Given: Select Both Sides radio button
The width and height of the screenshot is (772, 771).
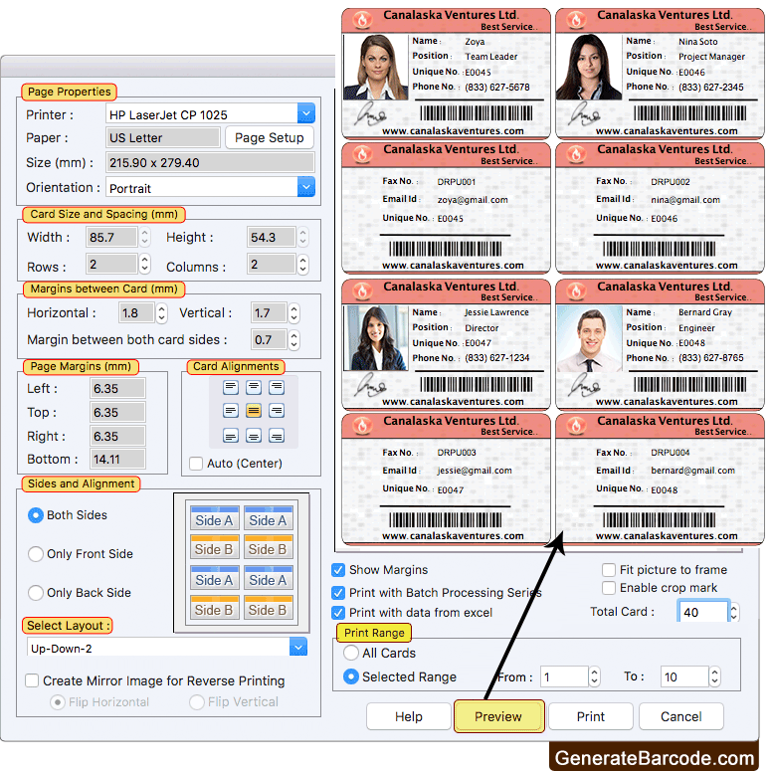Looking at the screenshot, I should (x=36, y=515).
